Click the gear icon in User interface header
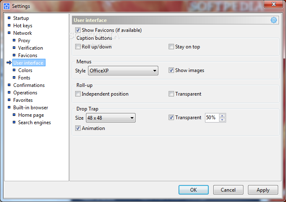Image resolution: width=286 pixels, height=202 pixels. coord(274,20)
